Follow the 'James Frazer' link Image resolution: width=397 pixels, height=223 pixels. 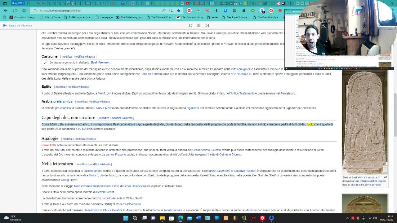pyautogui.click(x=114, y=155)
